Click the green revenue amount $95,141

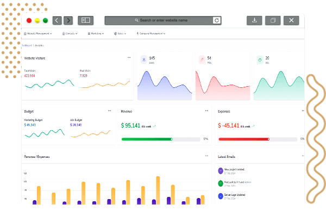(130, 125)
